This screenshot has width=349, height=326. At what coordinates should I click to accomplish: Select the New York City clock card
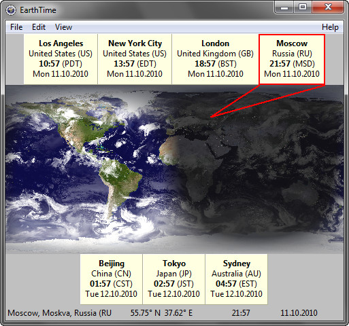point(135,59)
